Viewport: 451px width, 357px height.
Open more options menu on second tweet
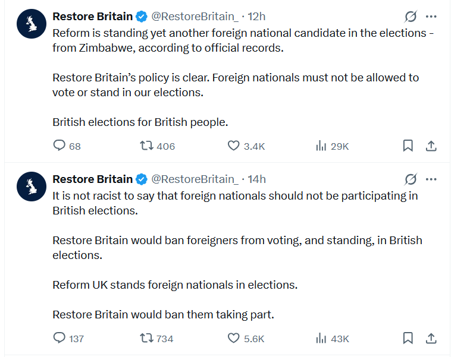(x=432, y=179)
